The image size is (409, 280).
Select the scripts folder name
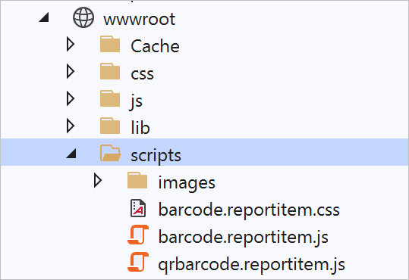point(156,156)
